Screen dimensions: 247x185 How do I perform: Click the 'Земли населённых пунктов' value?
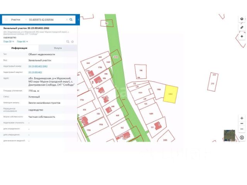pyautogui.click(x=44, y=103)
